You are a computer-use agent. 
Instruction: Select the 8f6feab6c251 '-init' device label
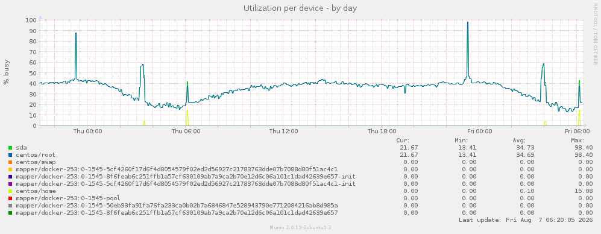click(x=186, y=177)
